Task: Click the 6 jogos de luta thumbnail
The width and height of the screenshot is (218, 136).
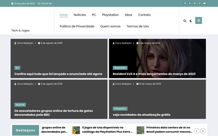Action: coord(76,130)
